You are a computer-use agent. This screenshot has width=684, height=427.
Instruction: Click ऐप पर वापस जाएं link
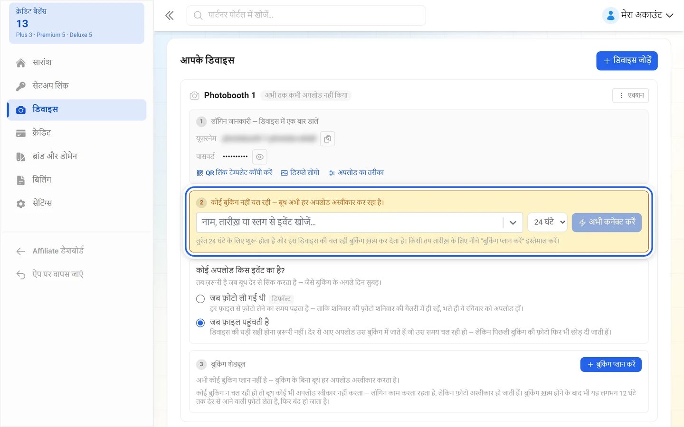point(76,275)
